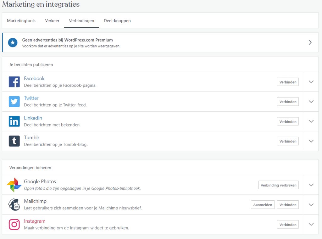Click 'Deel berichten op je Facebook-pagina.' text
Screen dimensions: 322x239
pyautogui.click(x=60, y=85)
